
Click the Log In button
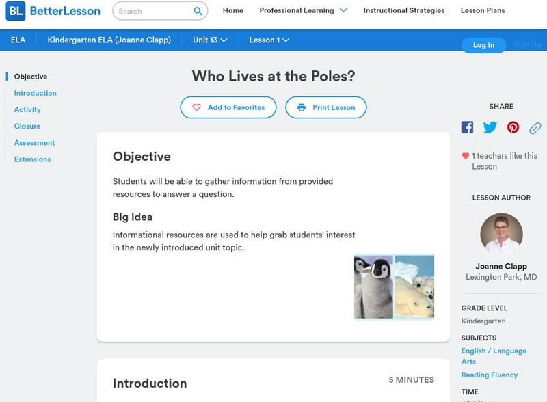click(x=483, y=45)
